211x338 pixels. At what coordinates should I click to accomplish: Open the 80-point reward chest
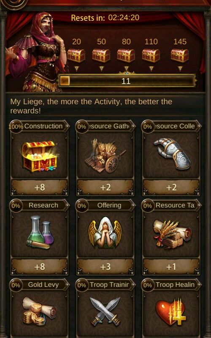[x=126, y=56]
